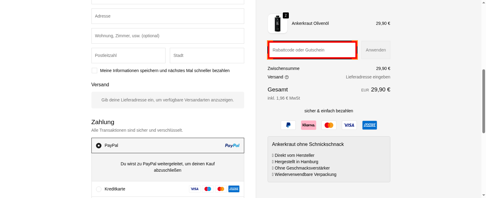
Task: Select PayPal as payment method
Action: [x=98, y=145]
